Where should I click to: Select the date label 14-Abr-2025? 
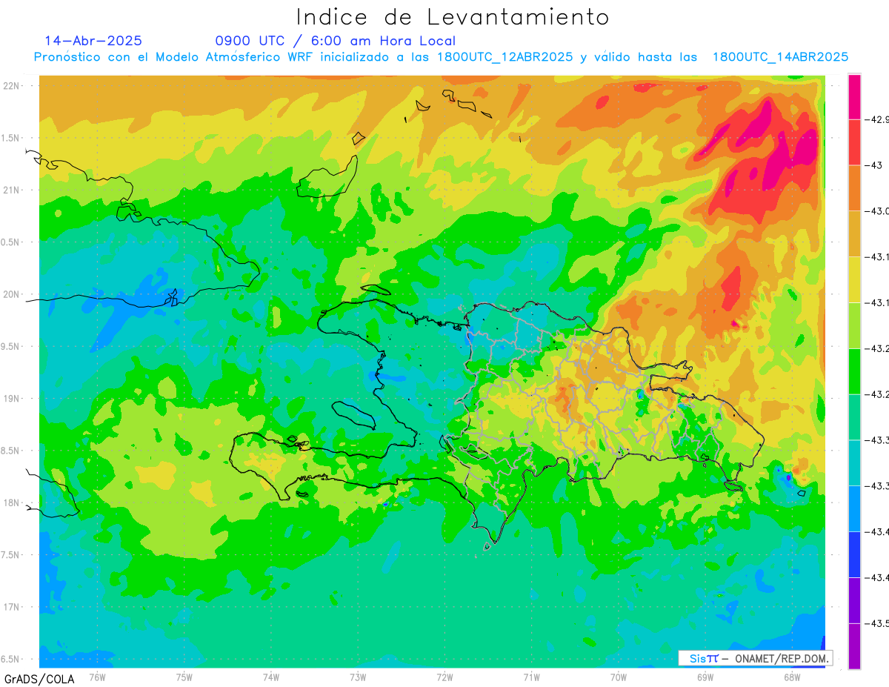[x=93, y=41]
